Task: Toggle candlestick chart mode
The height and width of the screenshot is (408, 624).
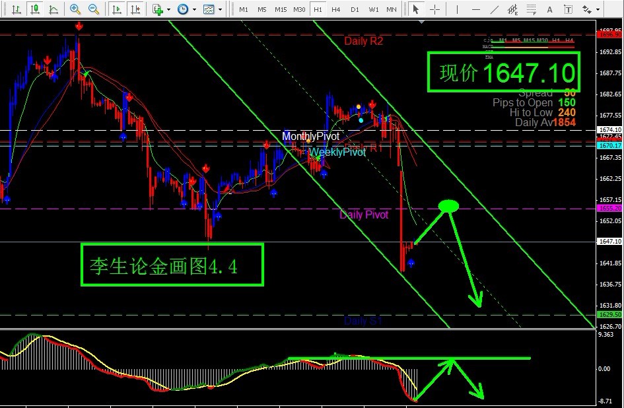Action: click(x=34, y=9)
